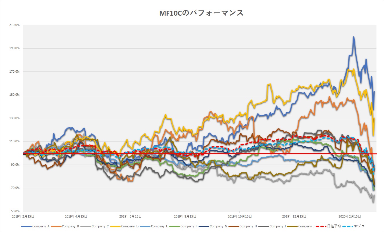Screen dimensions: 384x232
Task: Select the Company_H legend entry
Action: 248,226
